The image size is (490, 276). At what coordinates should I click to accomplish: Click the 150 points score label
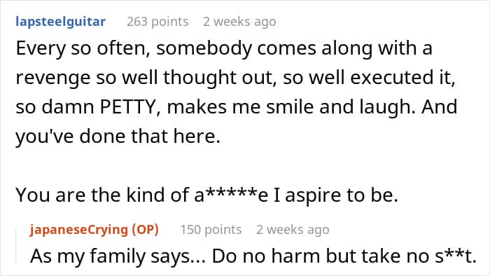tap(211, 230)
